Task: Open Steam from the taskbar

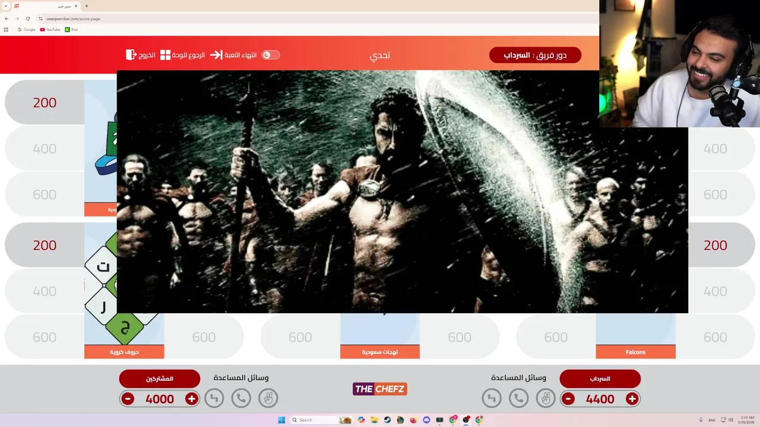Action: pyautogui.click(x=387, y=420)
